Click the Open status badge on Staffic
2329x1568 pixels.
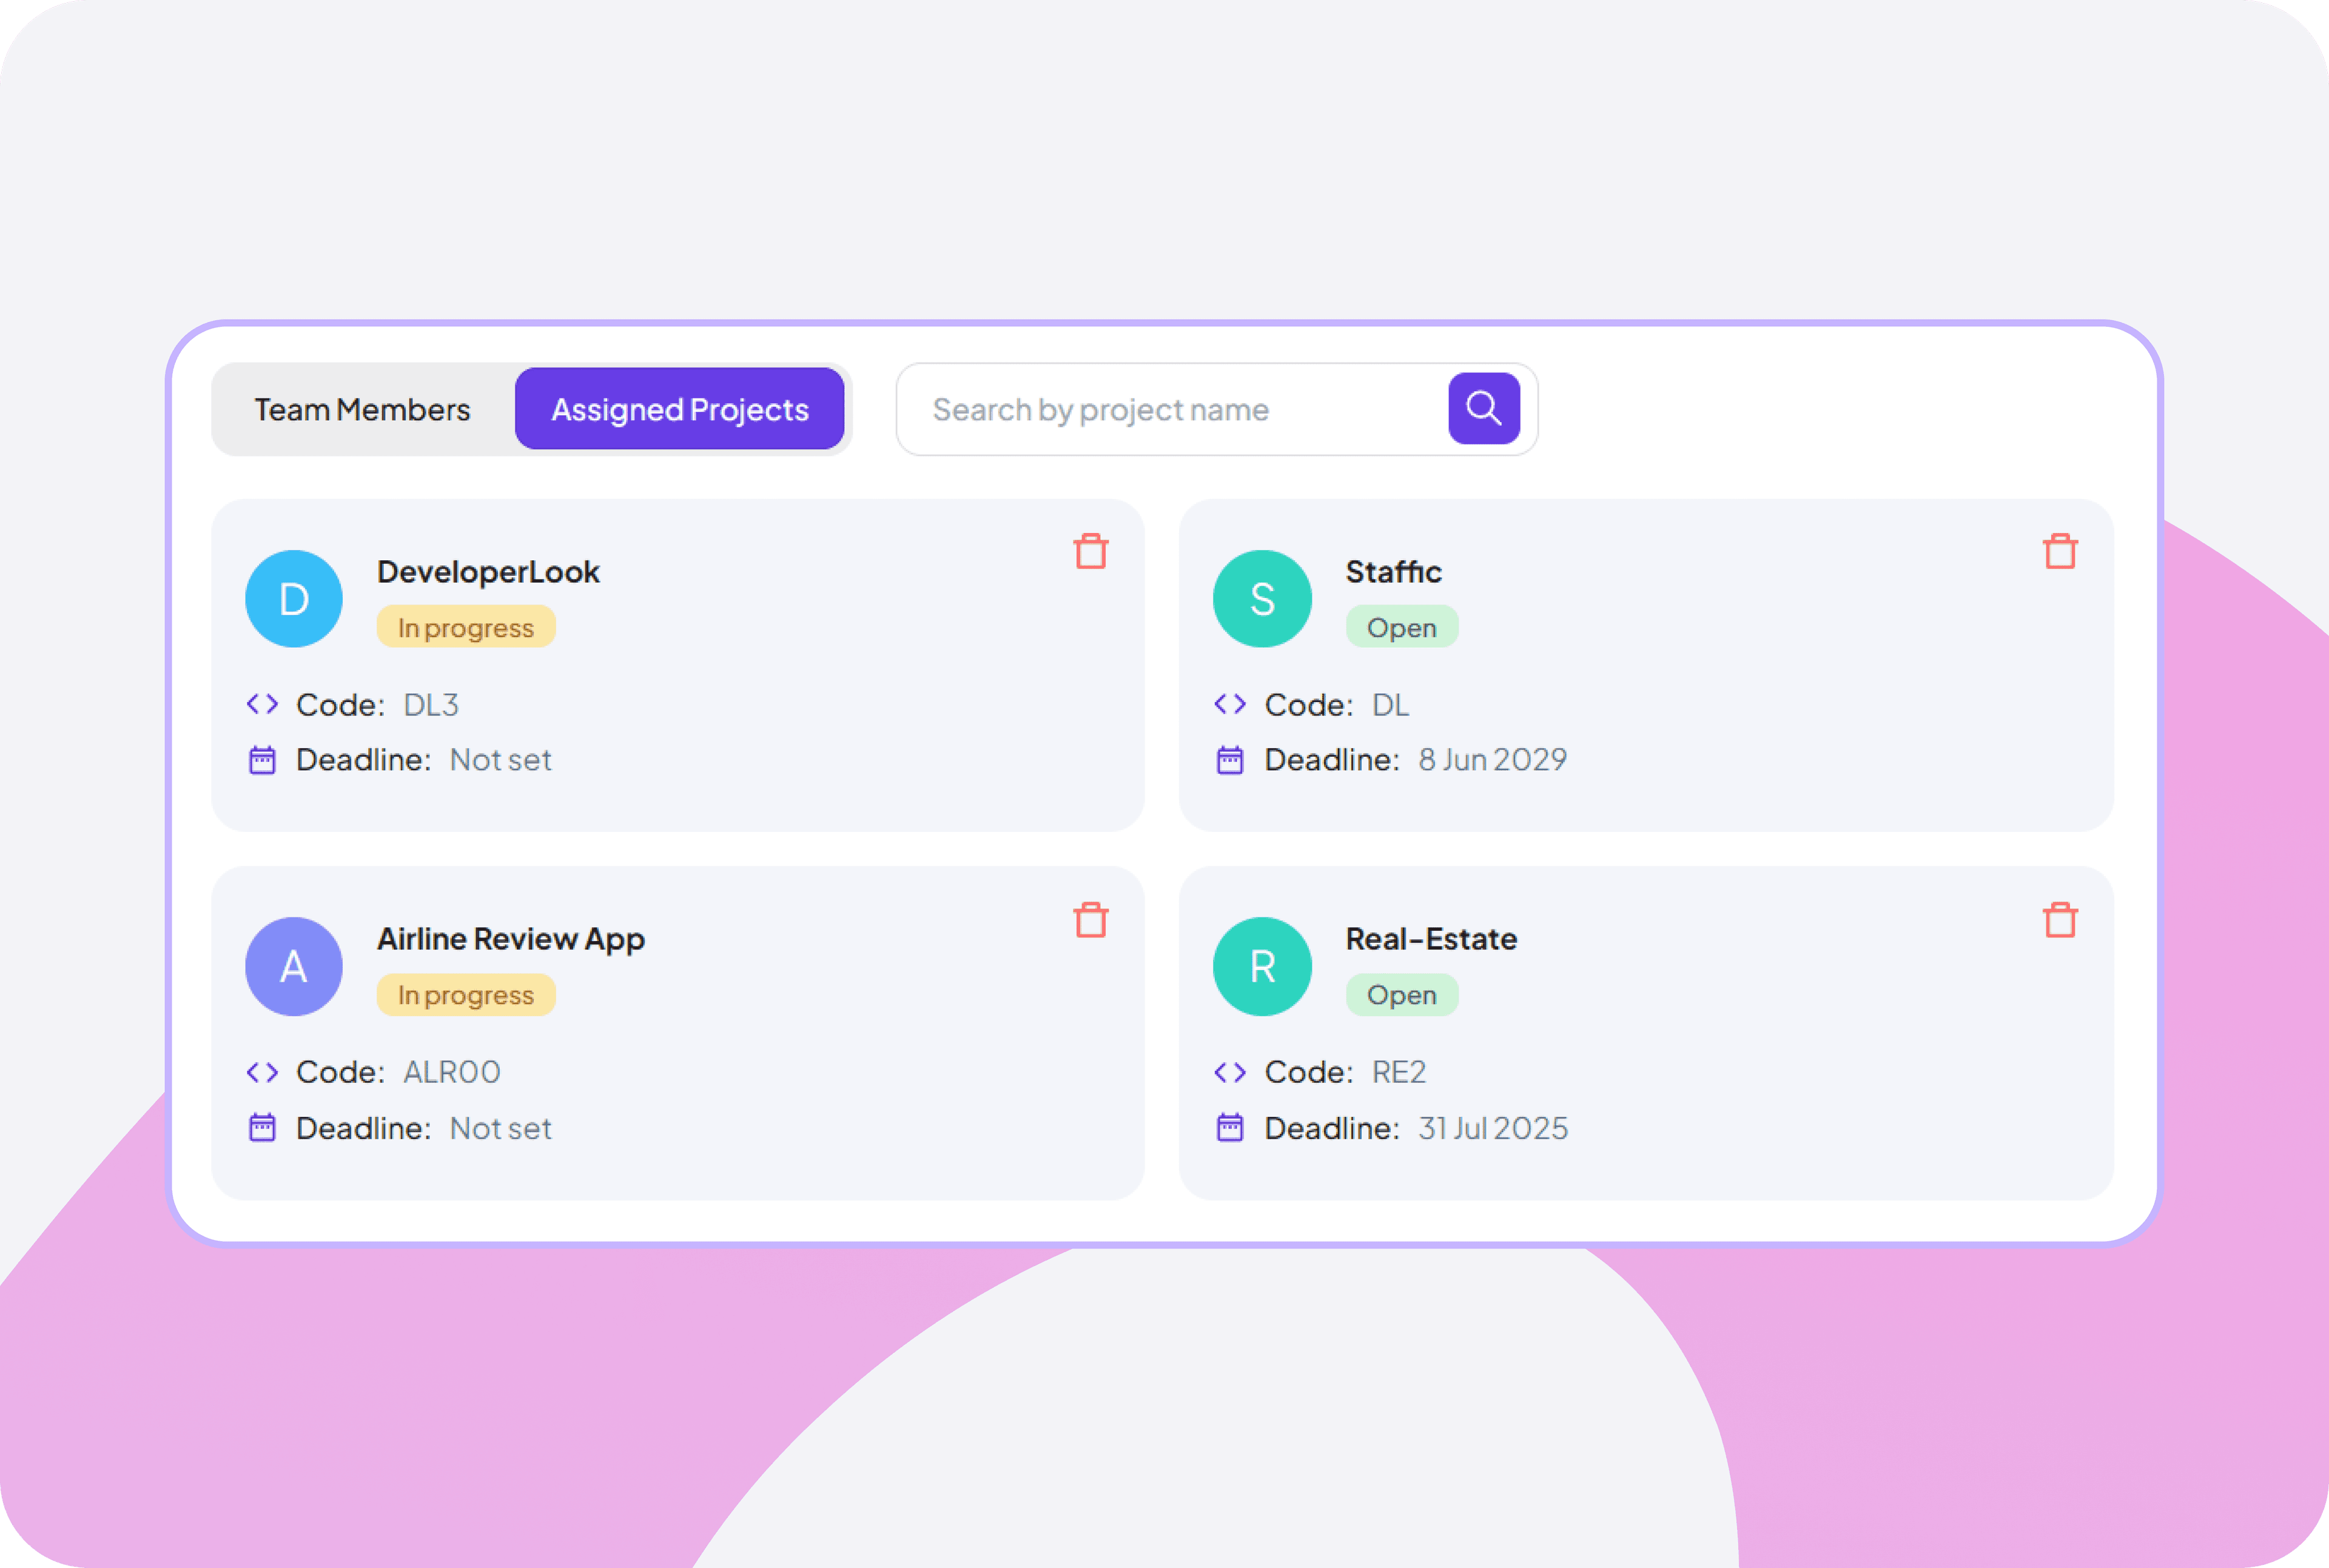click(x=1402, y=627)
